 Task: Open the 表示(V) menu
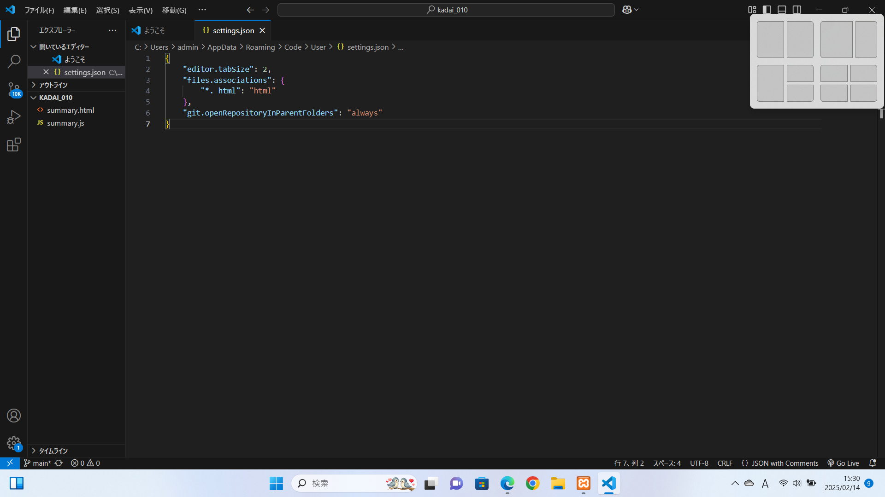(x=141, y=10)
